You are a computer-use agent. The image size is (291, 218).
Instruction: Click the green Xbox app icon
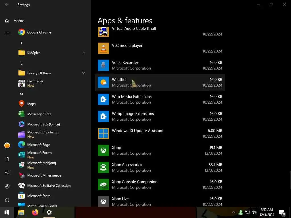click(x=103, y=150)
